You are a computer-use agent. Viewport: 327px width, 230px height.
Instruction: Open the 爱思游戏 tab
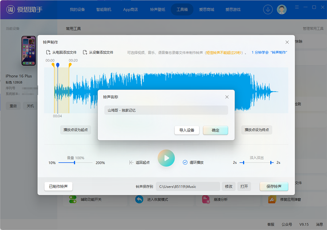click(233, 9)
